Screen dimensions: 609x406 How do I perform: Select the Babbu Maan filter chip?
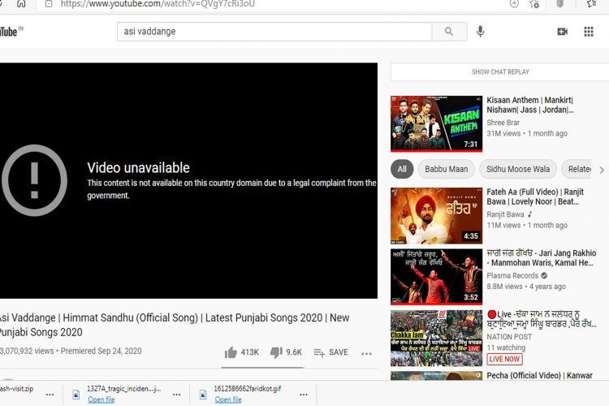pos(447,170)
